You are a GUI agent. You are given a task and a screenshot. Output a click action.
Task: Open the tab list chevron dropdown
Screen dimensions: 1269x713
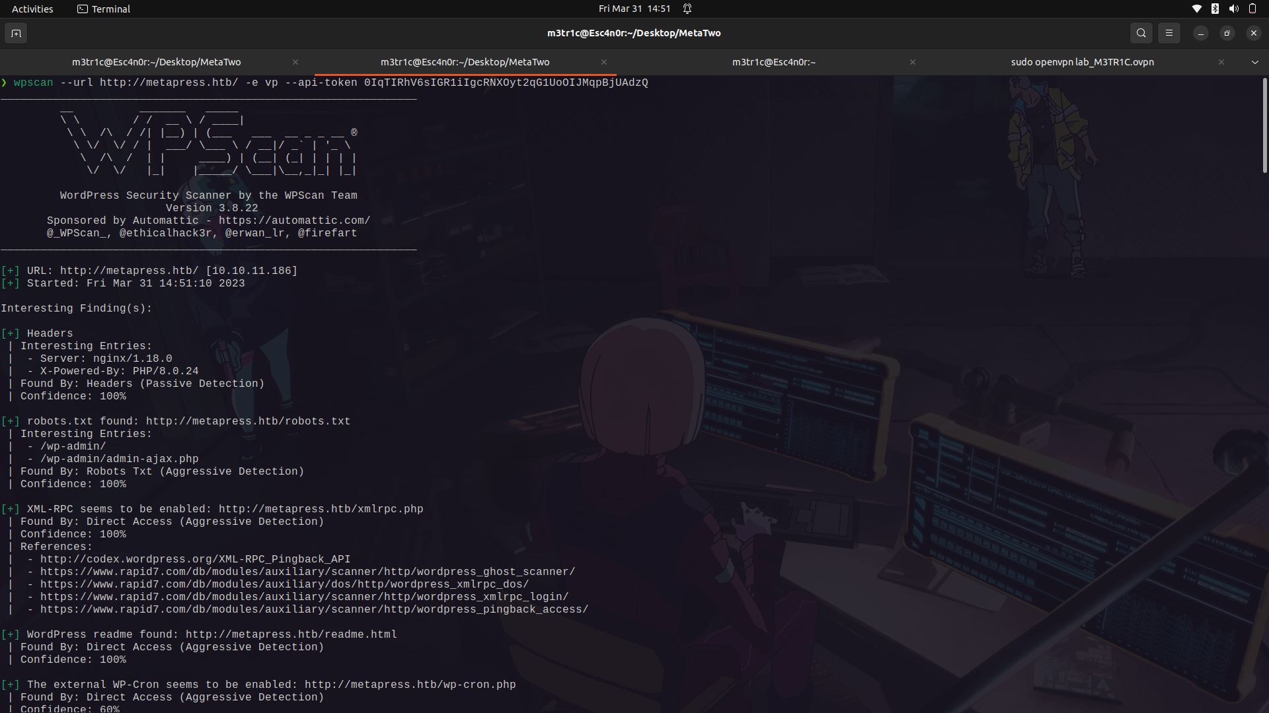1254,62
